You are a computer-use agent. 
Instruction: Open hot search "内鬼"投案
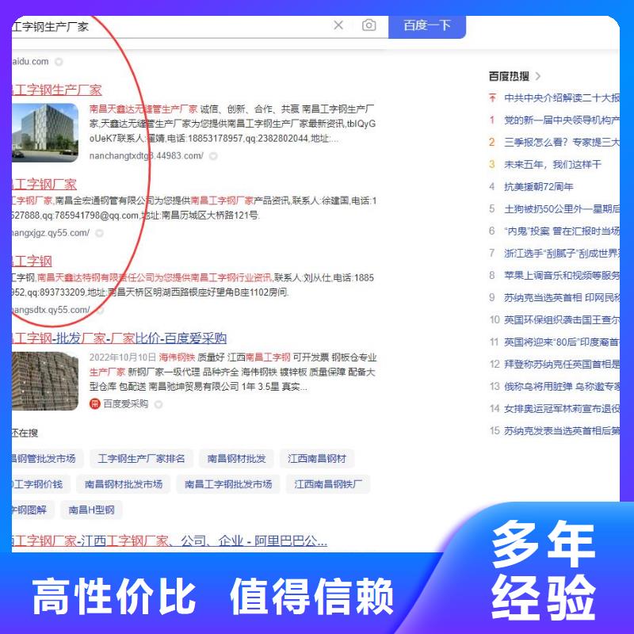(562, 231)
